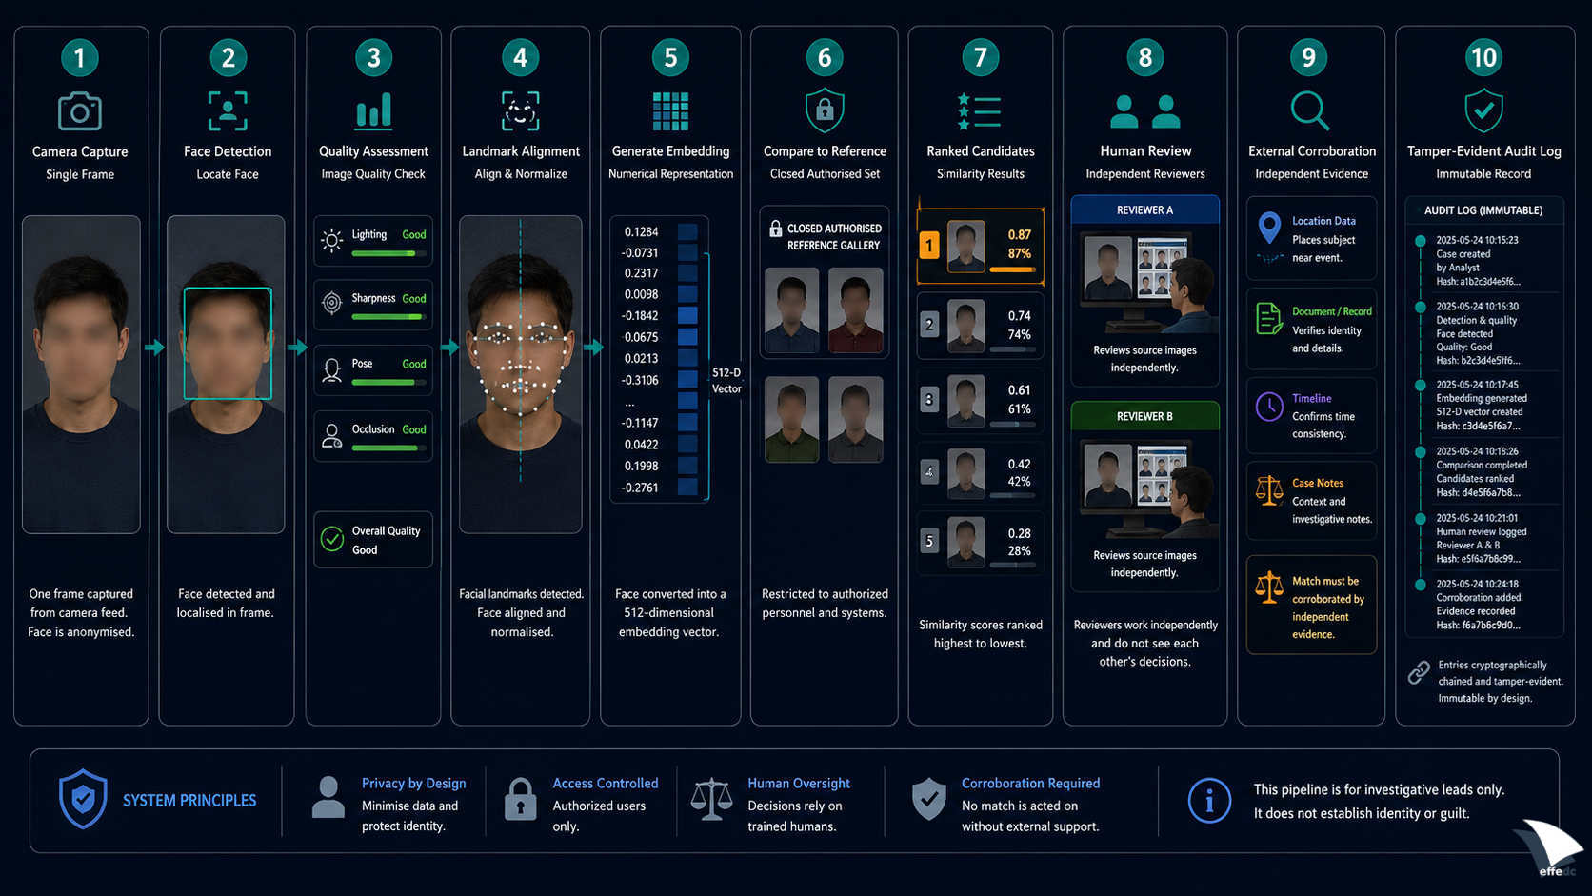Image resolution: width=1592 pixels, height=896 pixels.
Task: Click the Tamper-Evident Audit Log shield-check icon
Action: (x=1483, y=110)
